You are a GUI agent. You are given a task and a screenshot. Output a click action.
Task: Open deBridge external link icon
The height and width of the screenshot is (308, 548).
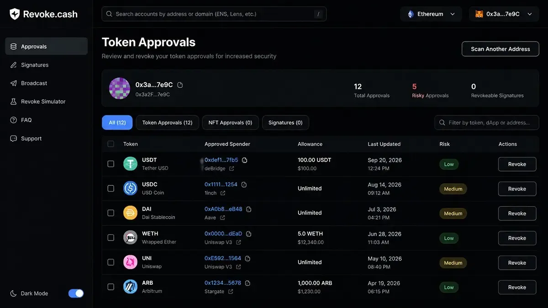(x=232, y=168)
